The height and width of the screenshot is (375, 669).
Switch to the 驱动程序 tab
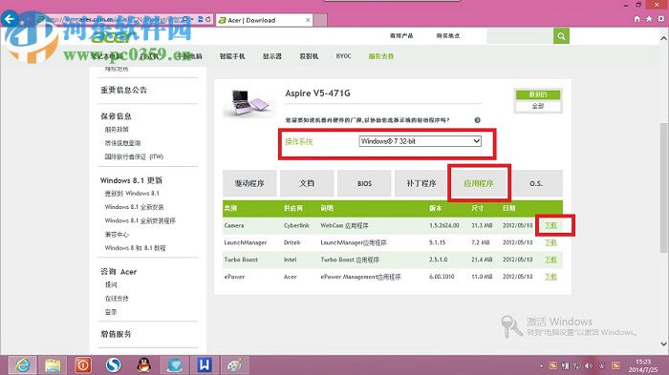click(x=249, y=183)
